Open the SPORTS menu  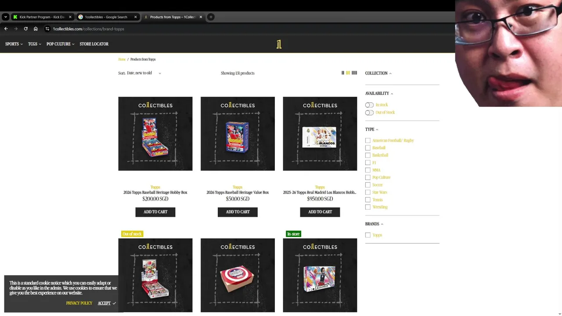(x=14, y=44)
